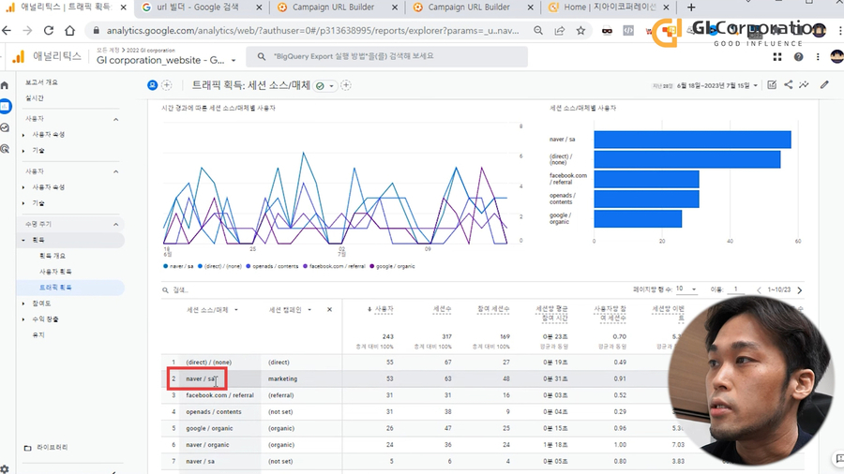Viewport: 844px width, 474px height.
Task: Open the zoom magnifier icon in address bar
Action: pos(538,31)
